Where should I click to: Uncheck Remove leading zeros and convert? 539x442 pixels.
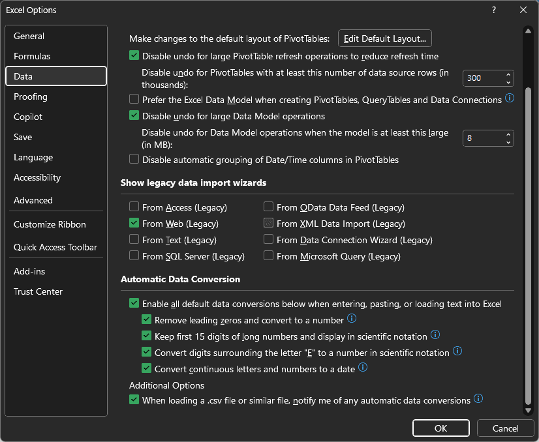click(x=146, y=319)
